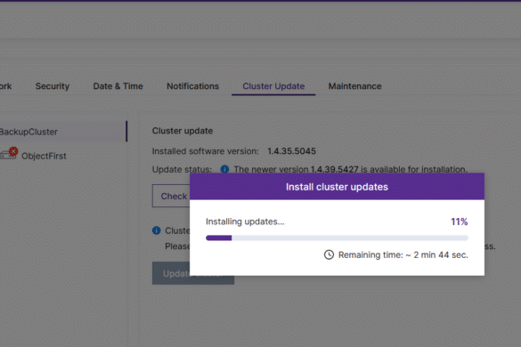Click Remaining time 2 min 44 sec text

403,254
